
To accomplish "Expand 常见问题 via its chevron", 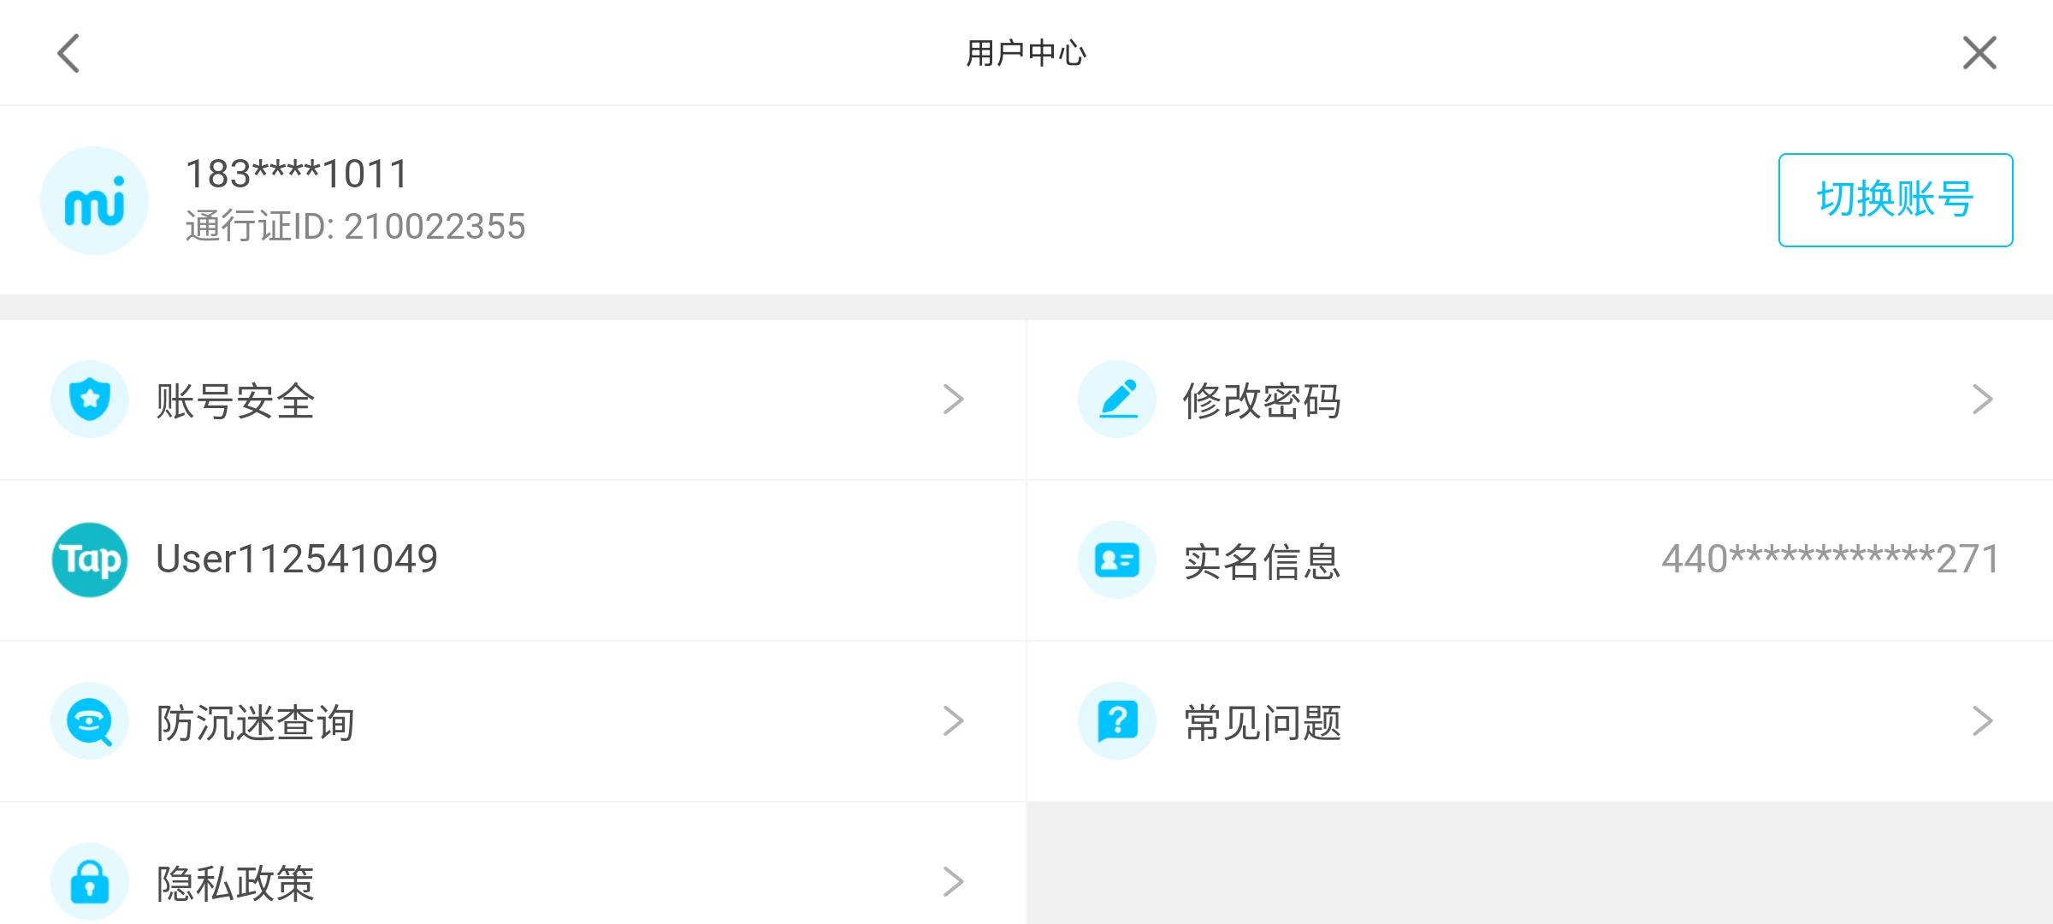I will [1983, 721].
